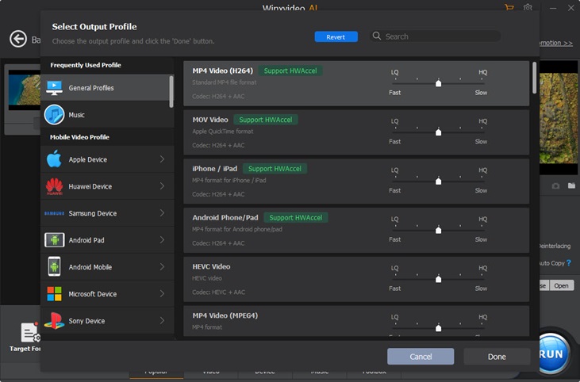
Task: Click the video preview thumbnail on right
Action: 559,118
